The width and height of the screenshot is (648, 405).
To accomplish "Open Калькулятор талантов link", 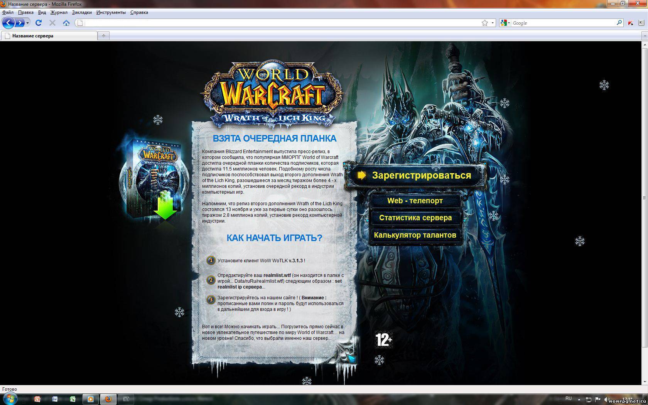I will pyautogui.click(x=415, y=235).
